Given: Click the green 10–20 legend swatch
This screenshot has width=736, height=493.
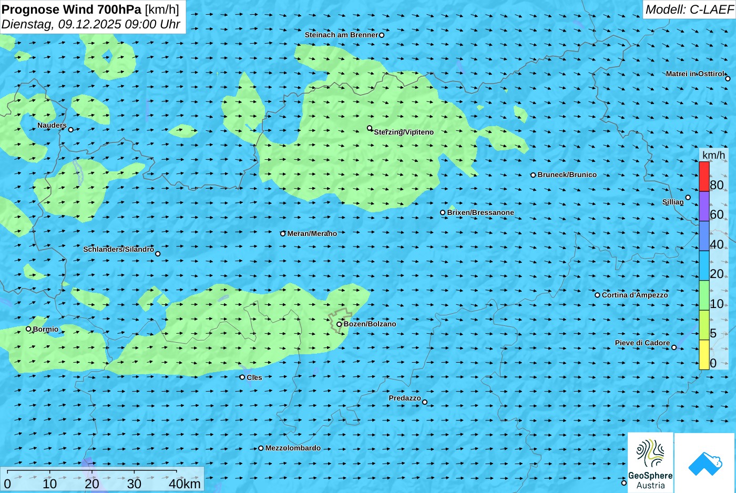Looking at the screenshot, I should (x=704, y=295).
